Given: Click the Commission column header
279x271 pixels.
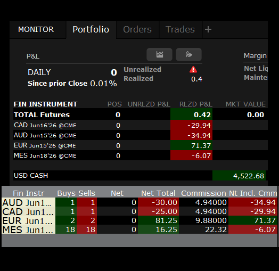Looking at the screenshot, I should (204, 193).
